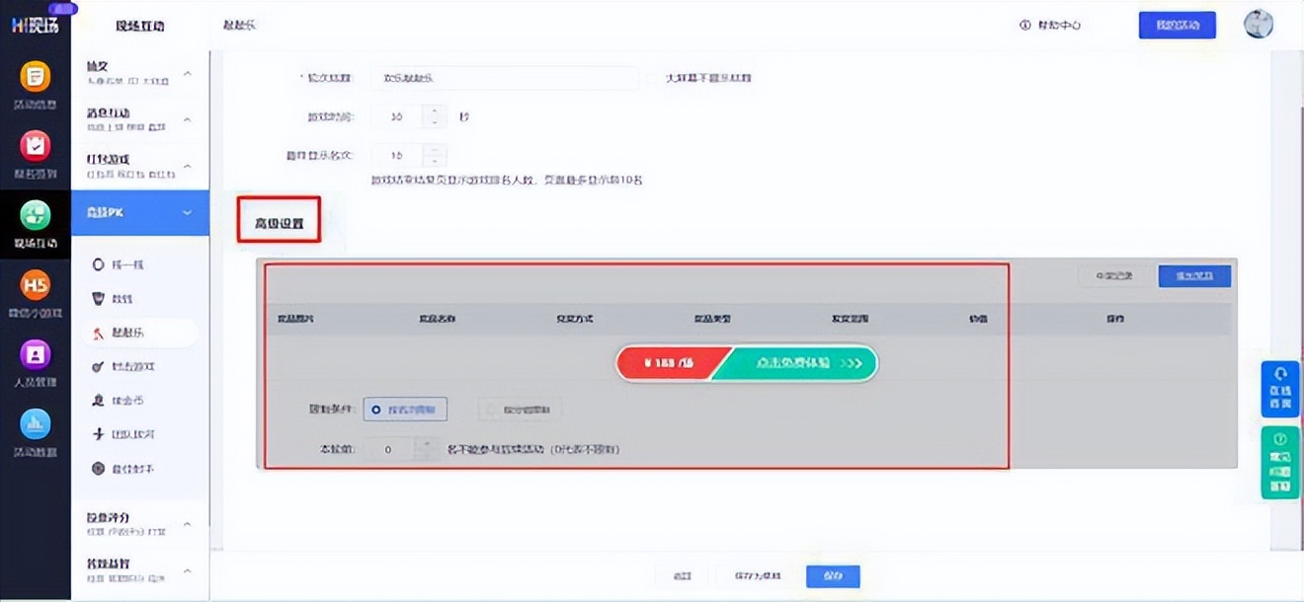
Task: Click the Hi现场 logo at top left
Action: coord(33,24)
